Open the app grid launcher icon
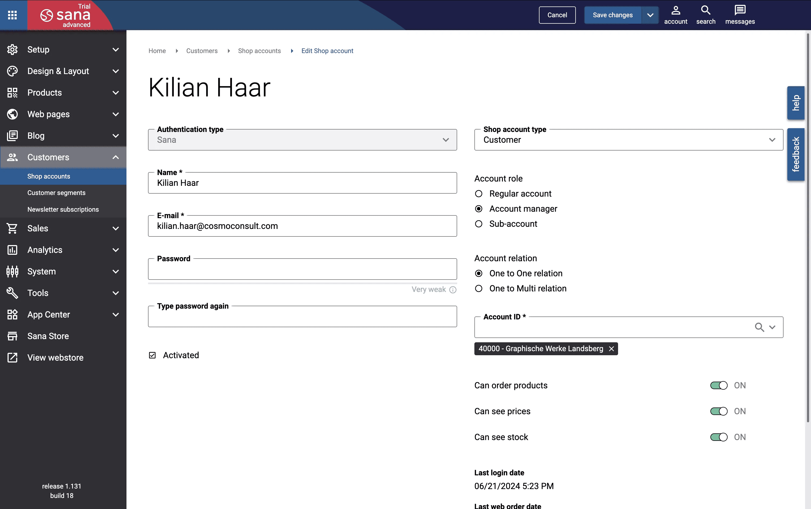Viewport: 811px width, 509px height. point(12,15)
